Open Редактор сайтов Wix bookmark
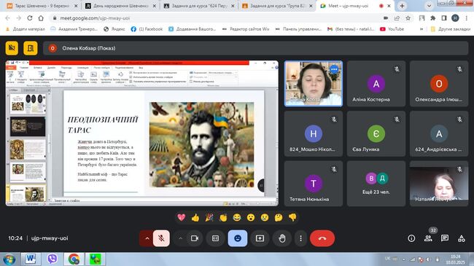Screen dimensions: 474x266 (x=246, y=29)
